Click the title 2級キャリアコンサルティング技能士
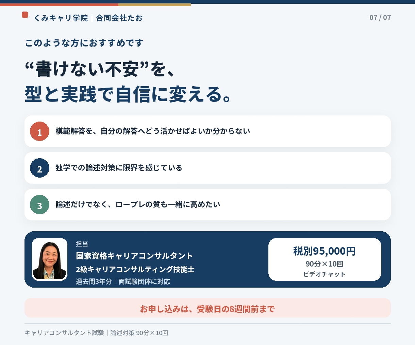415x345 pixels. [x=135, y=269]
